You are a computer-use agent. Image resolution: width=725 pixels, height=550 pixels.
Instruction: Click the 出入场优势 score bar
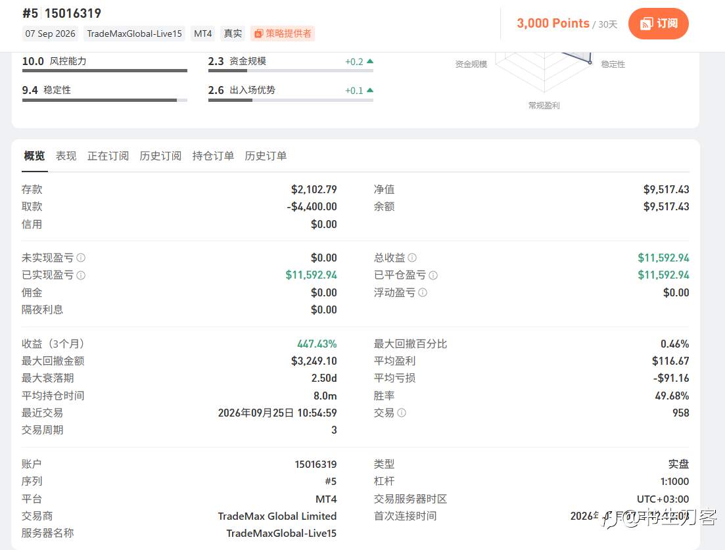291,100
